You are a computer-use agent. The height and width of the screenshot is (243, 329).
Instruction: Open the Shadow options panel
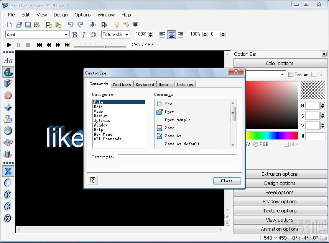point(280,201)
